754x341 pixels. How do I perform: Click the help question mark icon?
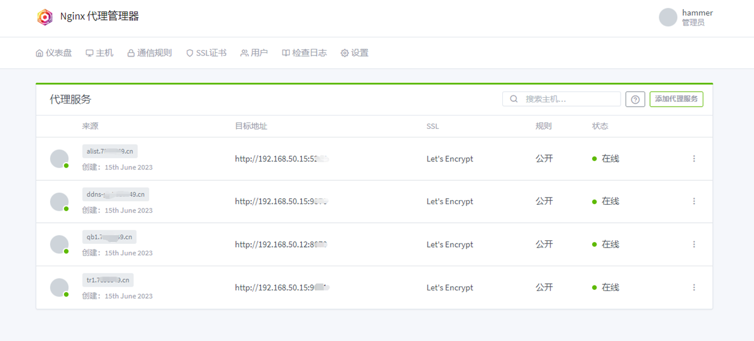(x=635, y=99)
